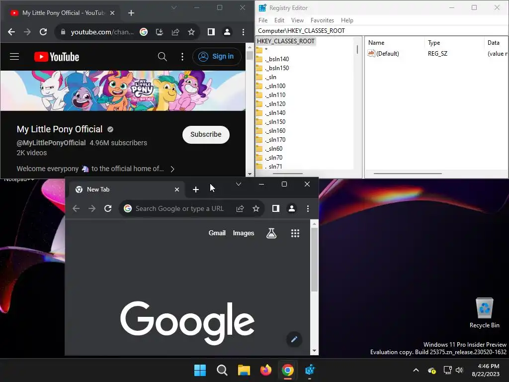Select ._sln120 registry key

[x=275, y=103]
